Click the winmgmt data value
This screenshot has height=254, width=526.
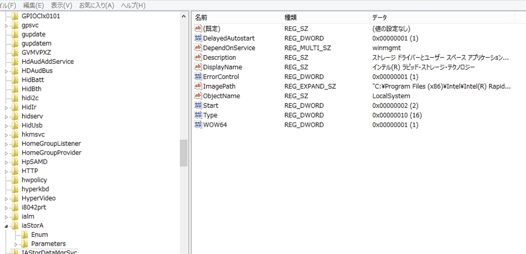(x=386, y=48)
